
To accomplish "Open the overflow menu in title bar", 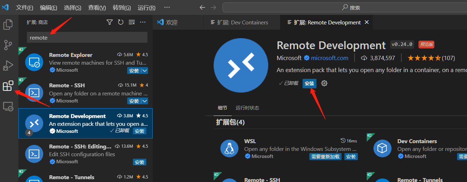I will pyautogui.click(x=167, y=7).
